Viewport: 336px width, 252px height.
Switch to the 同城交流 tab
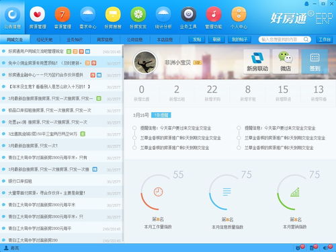click(x=15, y=40)
